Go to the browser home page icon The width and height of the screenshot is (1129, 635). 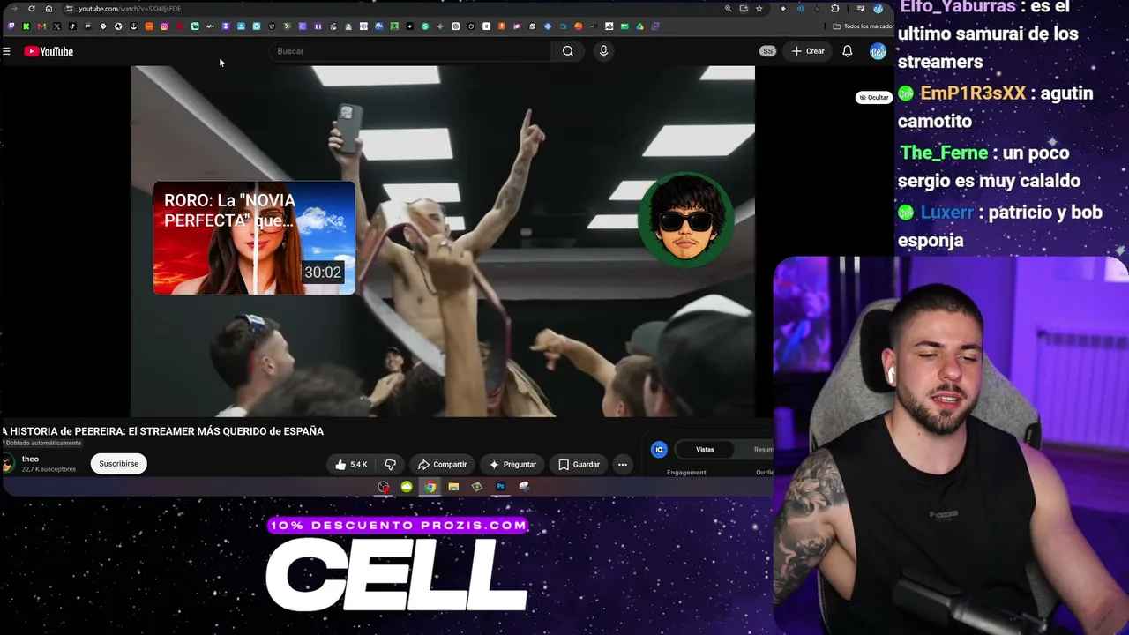49,9
